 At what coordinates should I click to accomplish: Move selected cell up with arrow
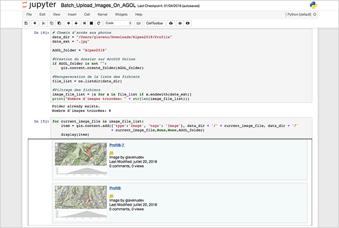(x=68, y=23)
